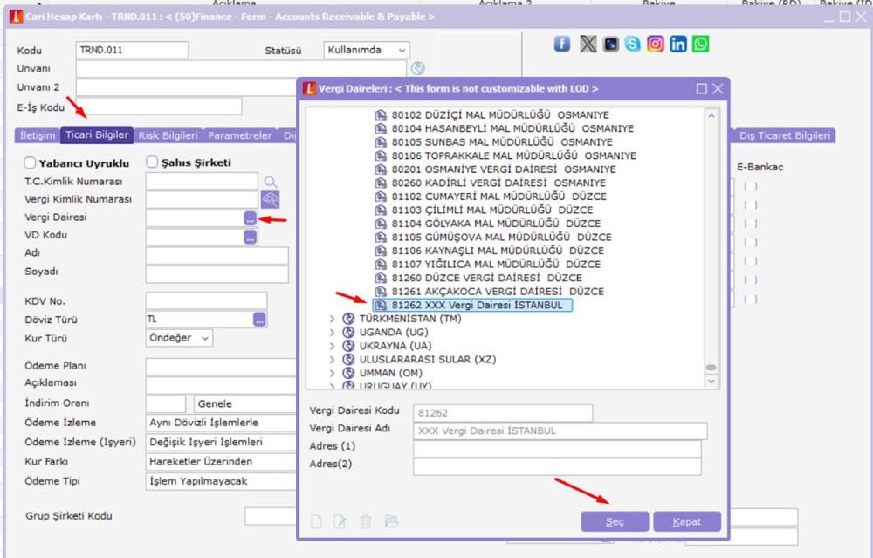Open the Skype icon
873x558 pixels.
(632, 44)
